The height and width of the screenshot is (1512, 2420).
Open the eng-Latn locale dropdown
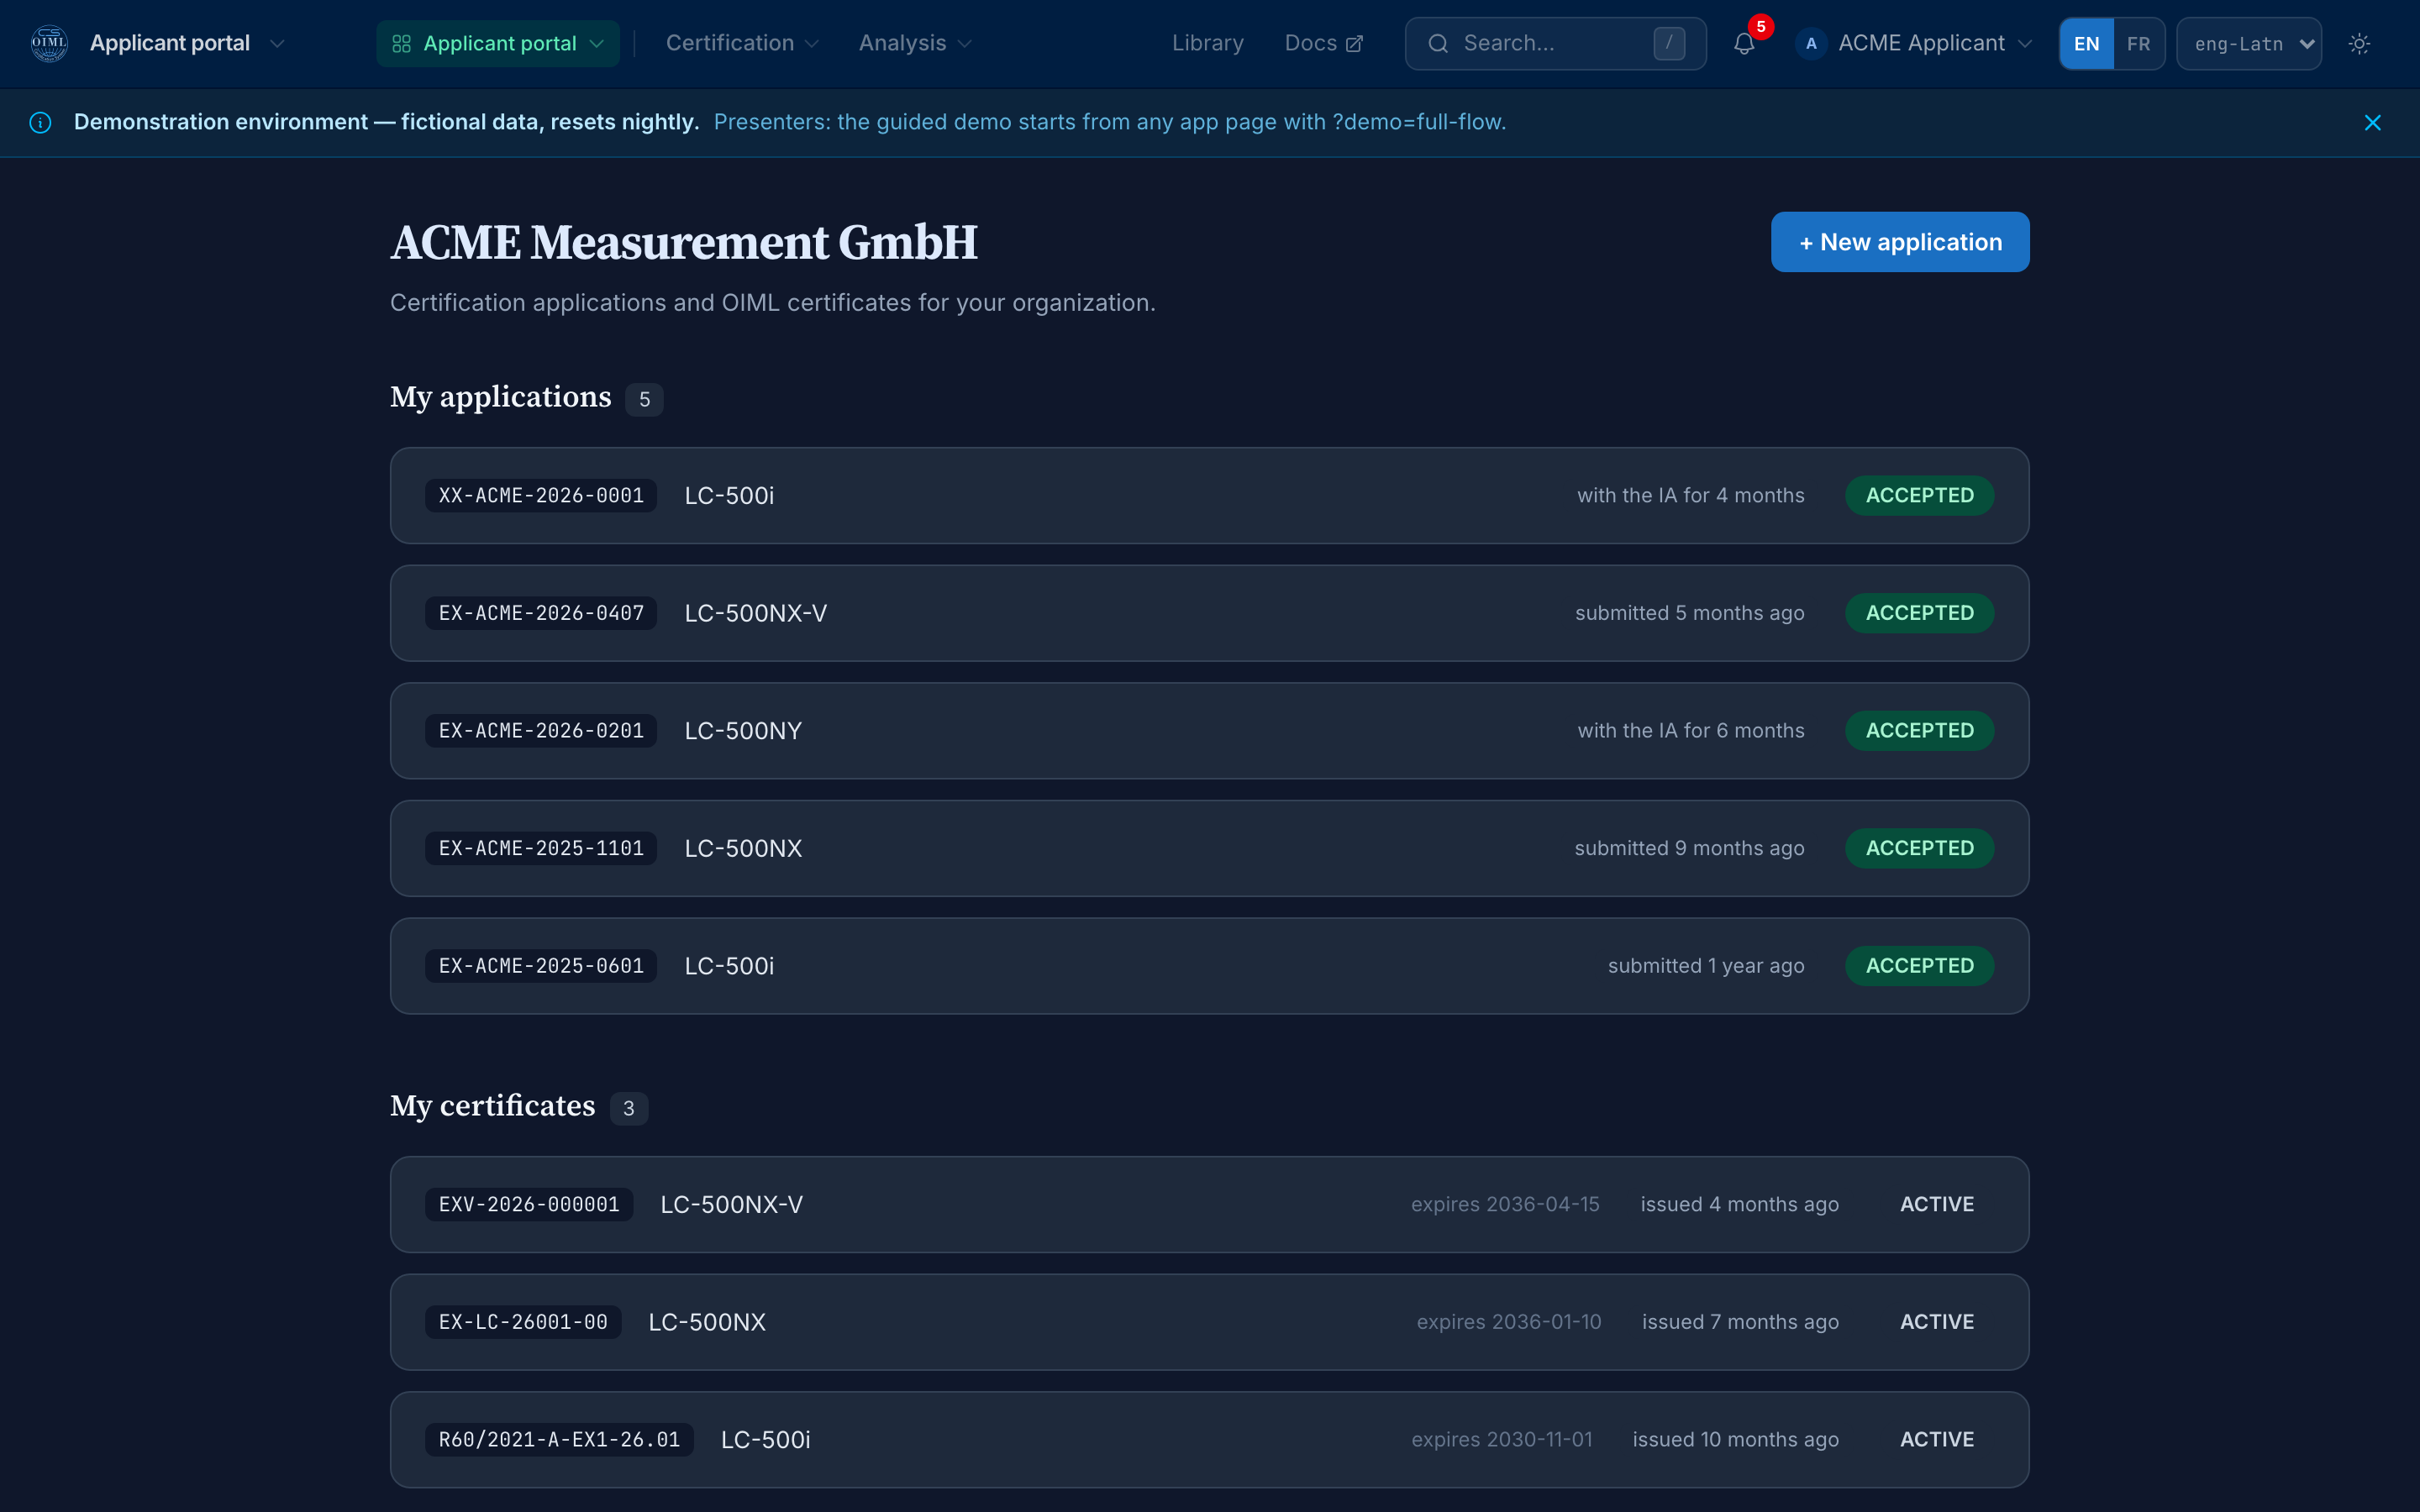[x=2249, y=44]
